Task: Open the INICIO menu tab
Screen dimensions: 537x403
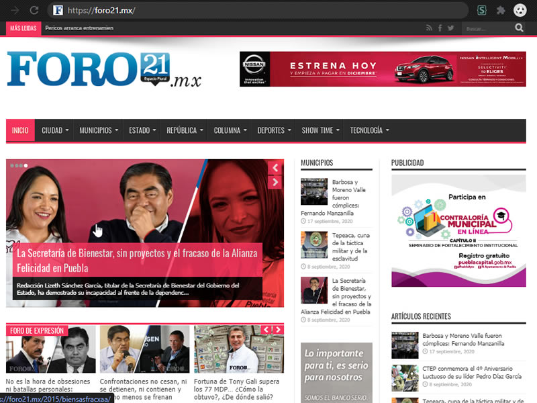Action: coord(20,130)
